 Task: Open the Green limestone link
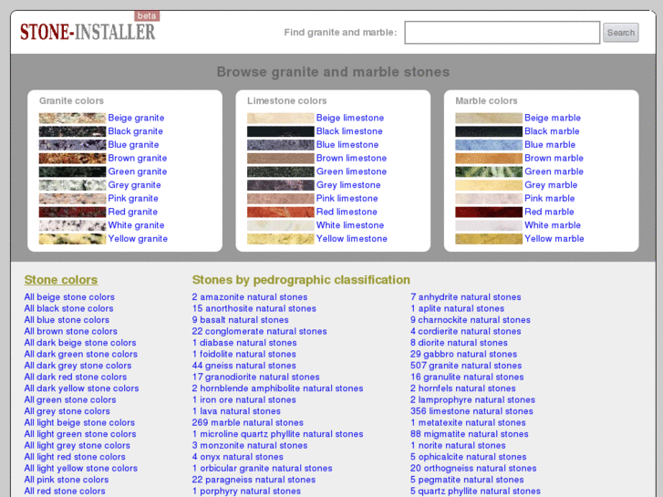pyautogui.click(x=351, y=171)
